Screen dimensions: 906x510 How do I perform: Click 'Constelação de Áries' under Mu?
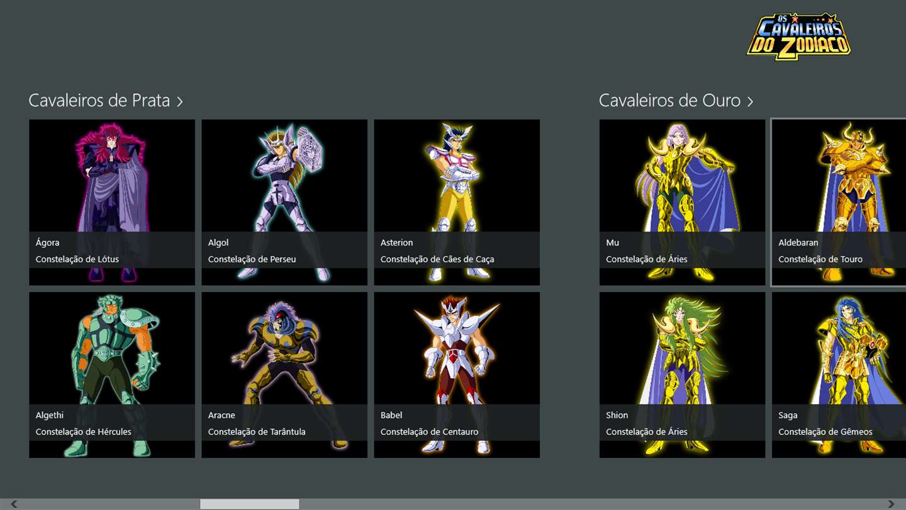coord(647,259)
